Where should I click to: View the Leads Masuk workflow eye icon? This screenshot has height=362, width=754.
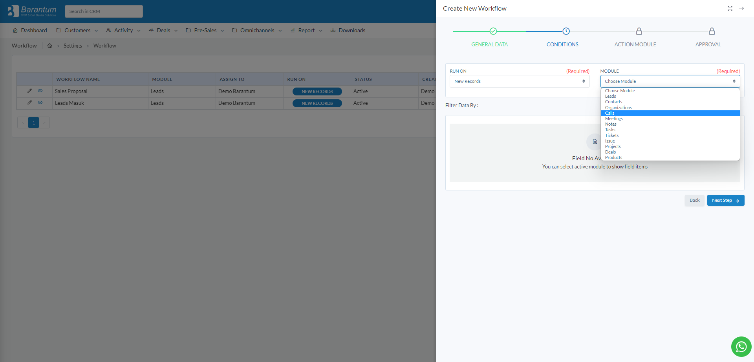40,102
